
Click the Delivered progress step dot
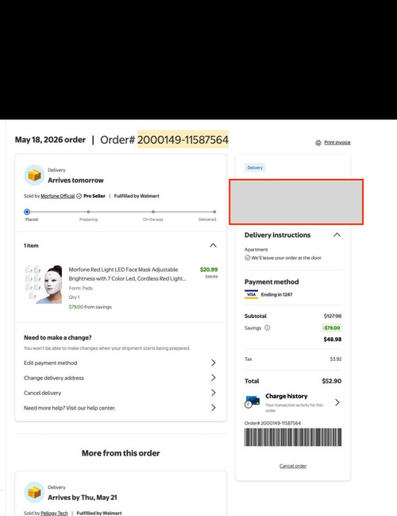point(214,211)
